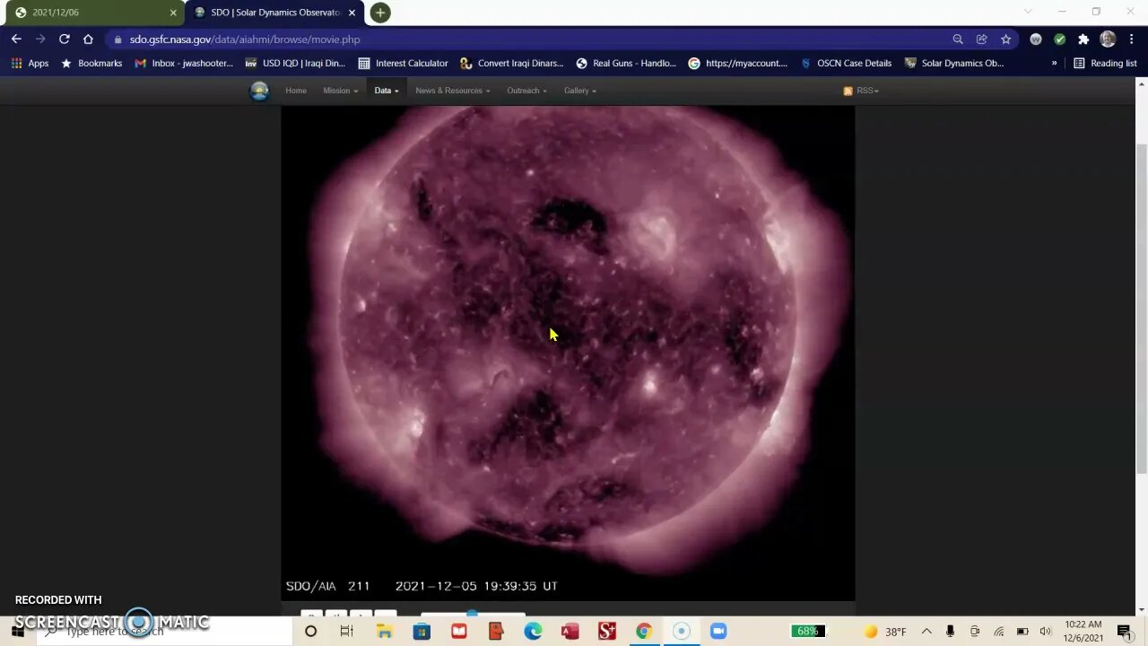The height and width of the screenshot is (646, 1148).
Task: Open the Screencast-O-Matic taskbar icon
Action: coord(681,632)
